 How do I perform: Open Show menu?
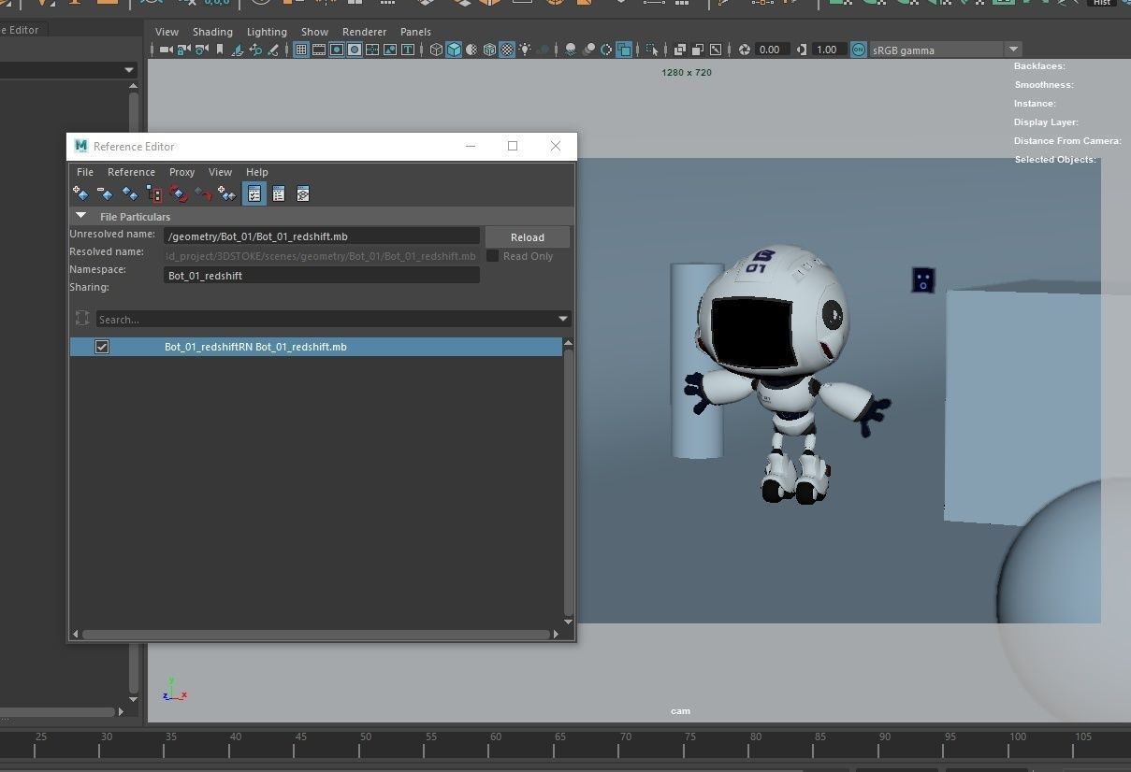[314, 32]
